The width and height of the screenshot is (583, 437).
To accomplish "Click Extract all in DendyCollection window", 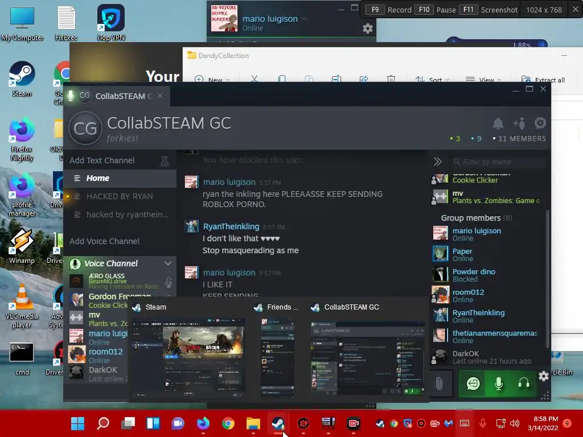I will click(x=543, y=80).
